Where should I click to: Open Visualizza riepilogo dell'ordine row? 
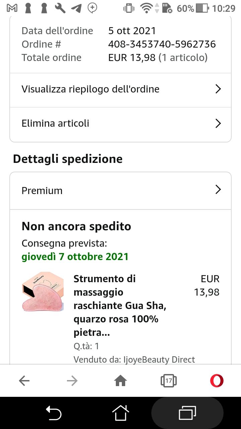90,89
